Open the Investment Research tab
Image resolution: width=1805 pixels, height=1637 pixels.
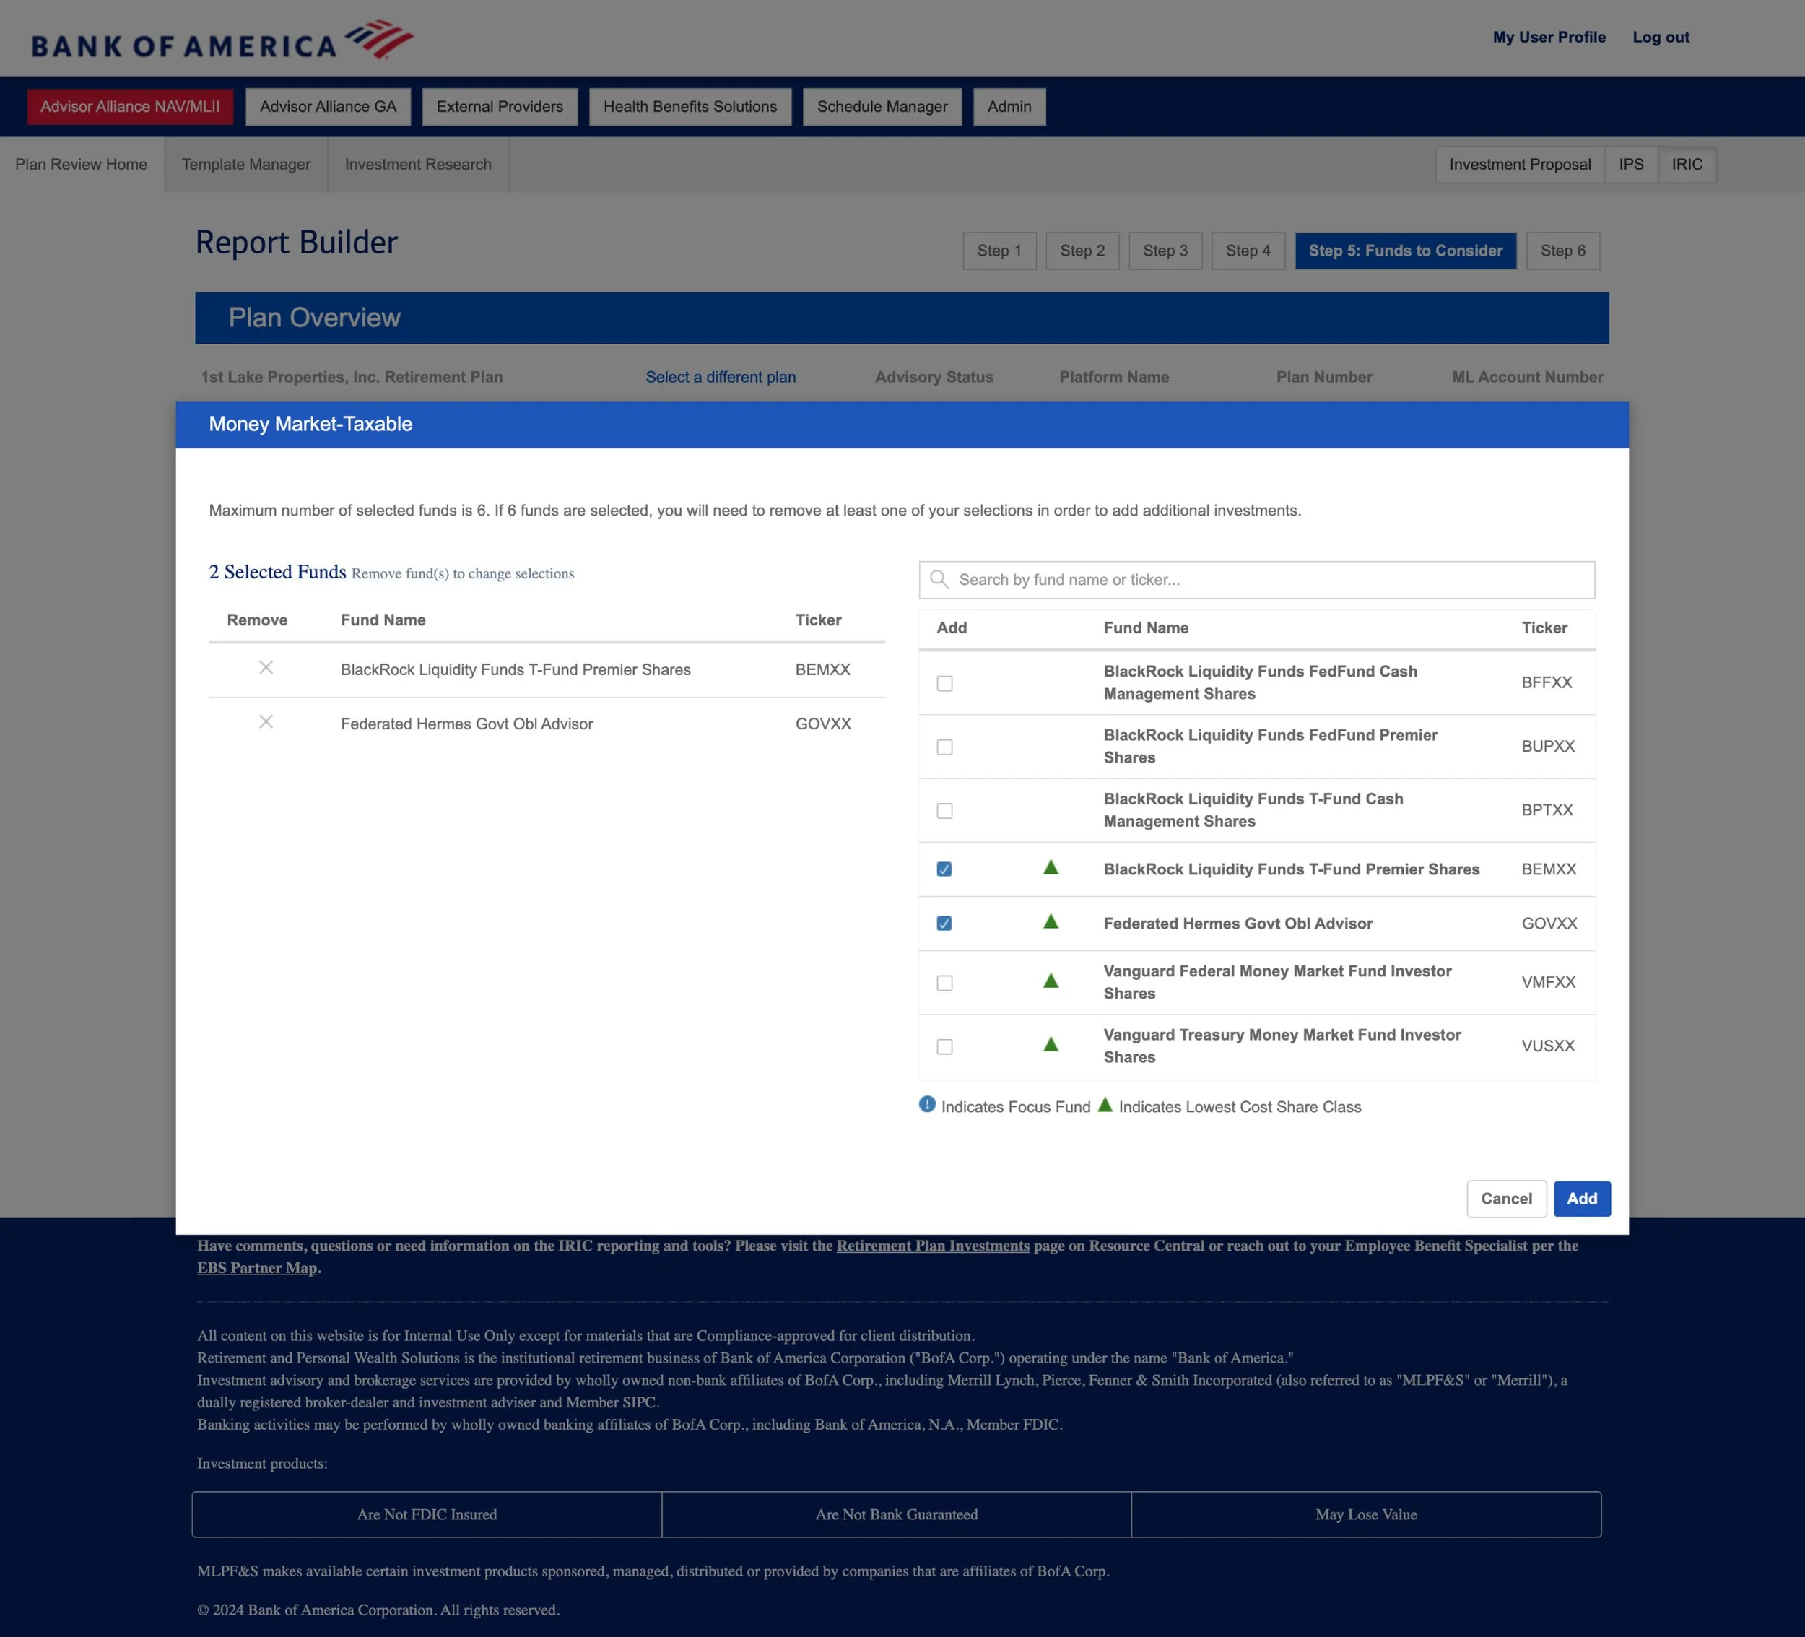point(417,165)
